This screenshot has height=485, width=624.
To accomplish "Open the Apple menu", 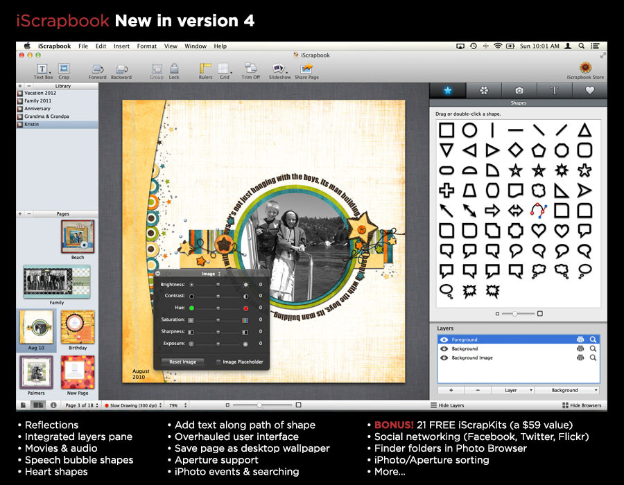I will click(27, 46).
